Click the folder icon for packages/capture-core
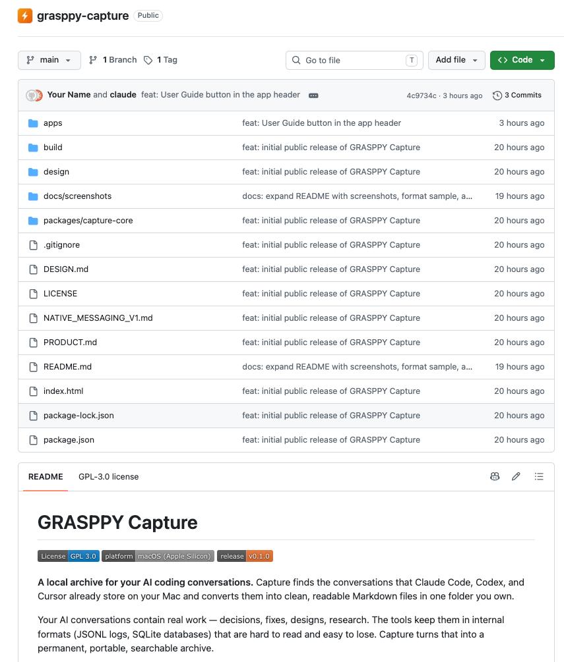564x662 pixels. tap(33, 221)
